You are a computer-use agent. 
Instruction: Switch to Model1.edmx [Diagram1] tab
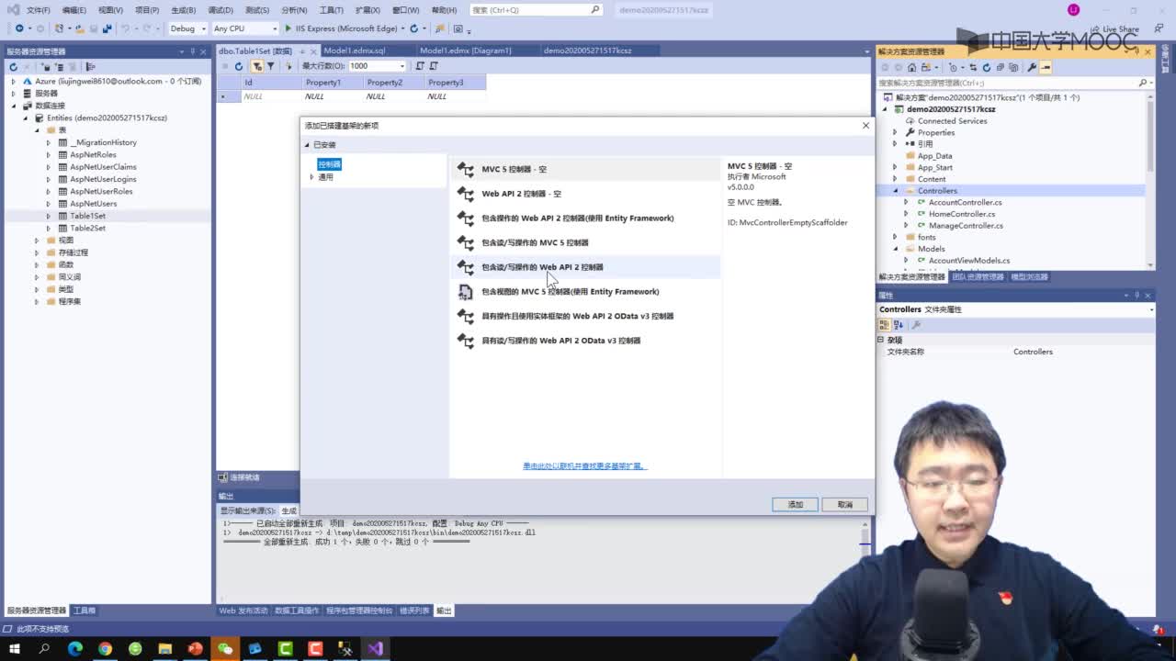point(466,50)
